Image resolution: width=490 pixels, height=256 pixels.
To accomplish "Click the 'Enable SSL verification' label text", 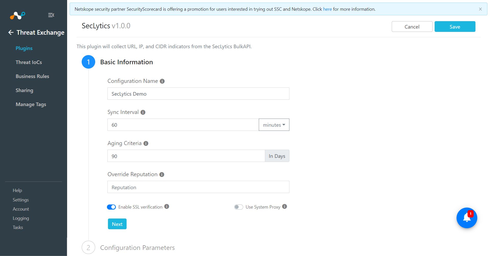I will [x=140, y=207].
